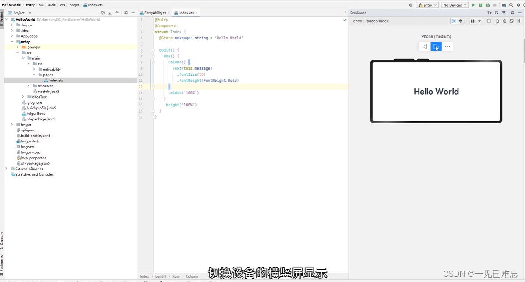
Task: Reset preview zoom using the 1:1 icon
Action: (x=519, y=21)
